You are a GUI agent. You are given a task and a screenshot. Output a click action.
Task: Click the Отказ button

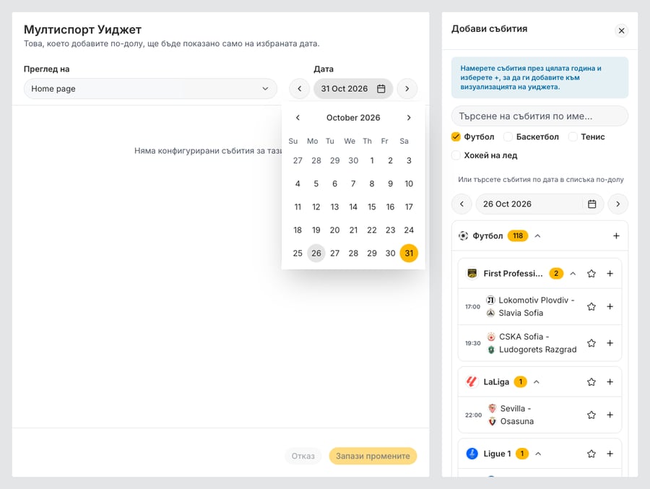[303, 456]
